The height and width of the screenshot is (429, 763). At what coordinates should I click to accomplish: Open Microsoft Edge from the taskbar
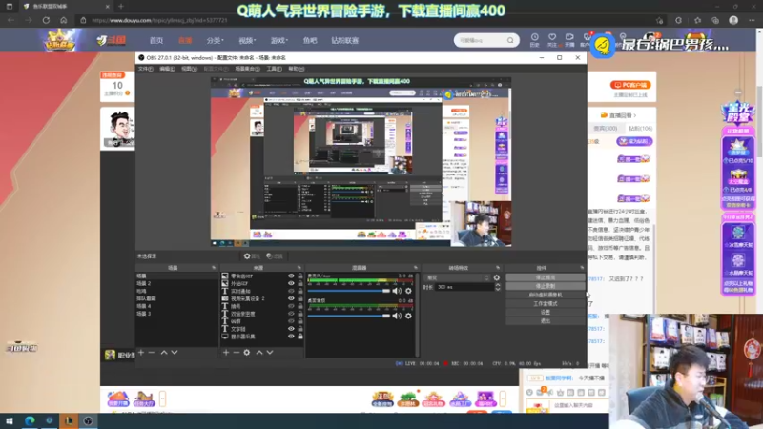coord(30,420)
